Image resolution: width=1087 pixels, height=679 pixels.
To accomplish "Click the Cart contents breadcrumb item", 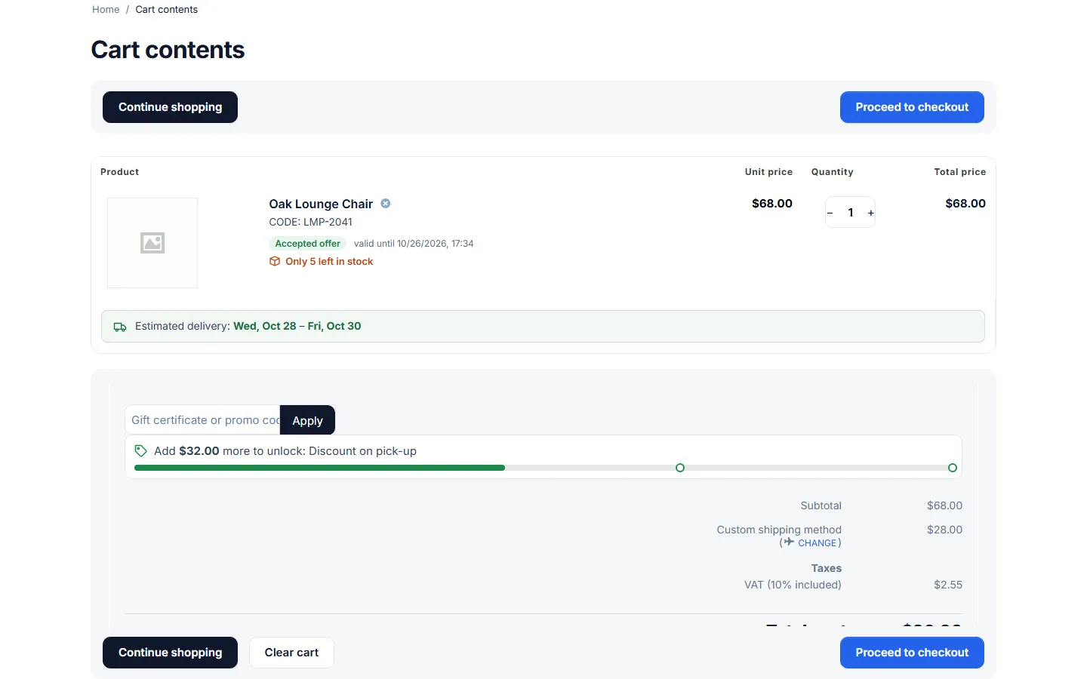I will coord(167,10).
